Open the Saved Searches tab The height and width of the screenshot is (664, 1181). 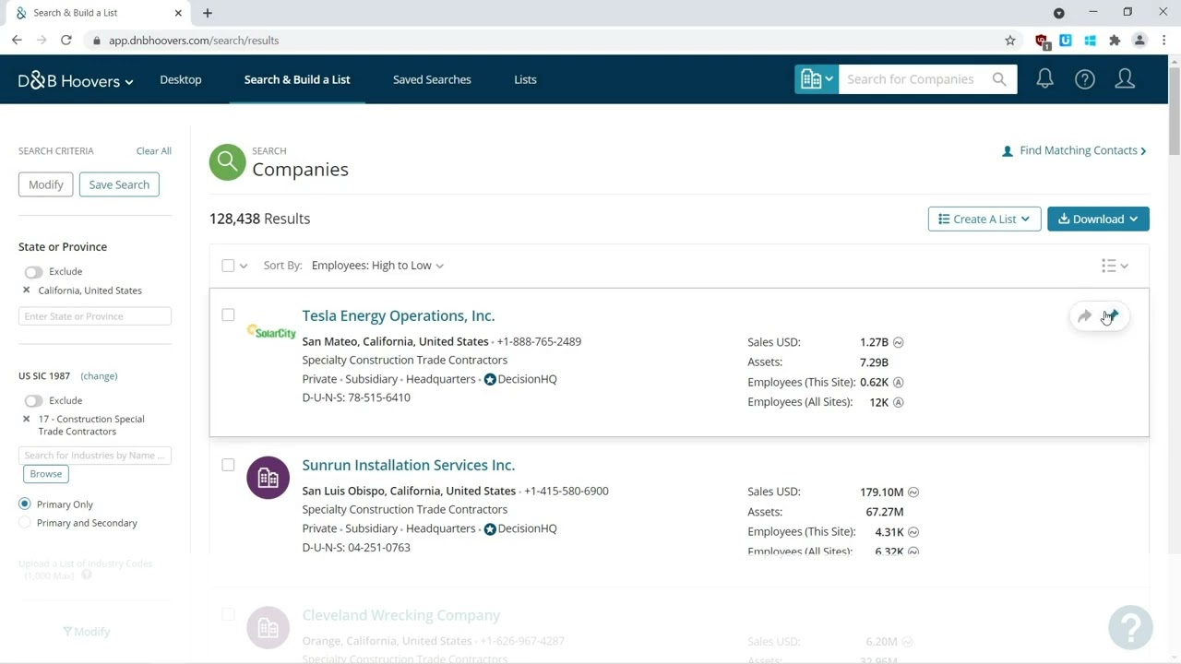pyautogui.click(x=432, y=79)
